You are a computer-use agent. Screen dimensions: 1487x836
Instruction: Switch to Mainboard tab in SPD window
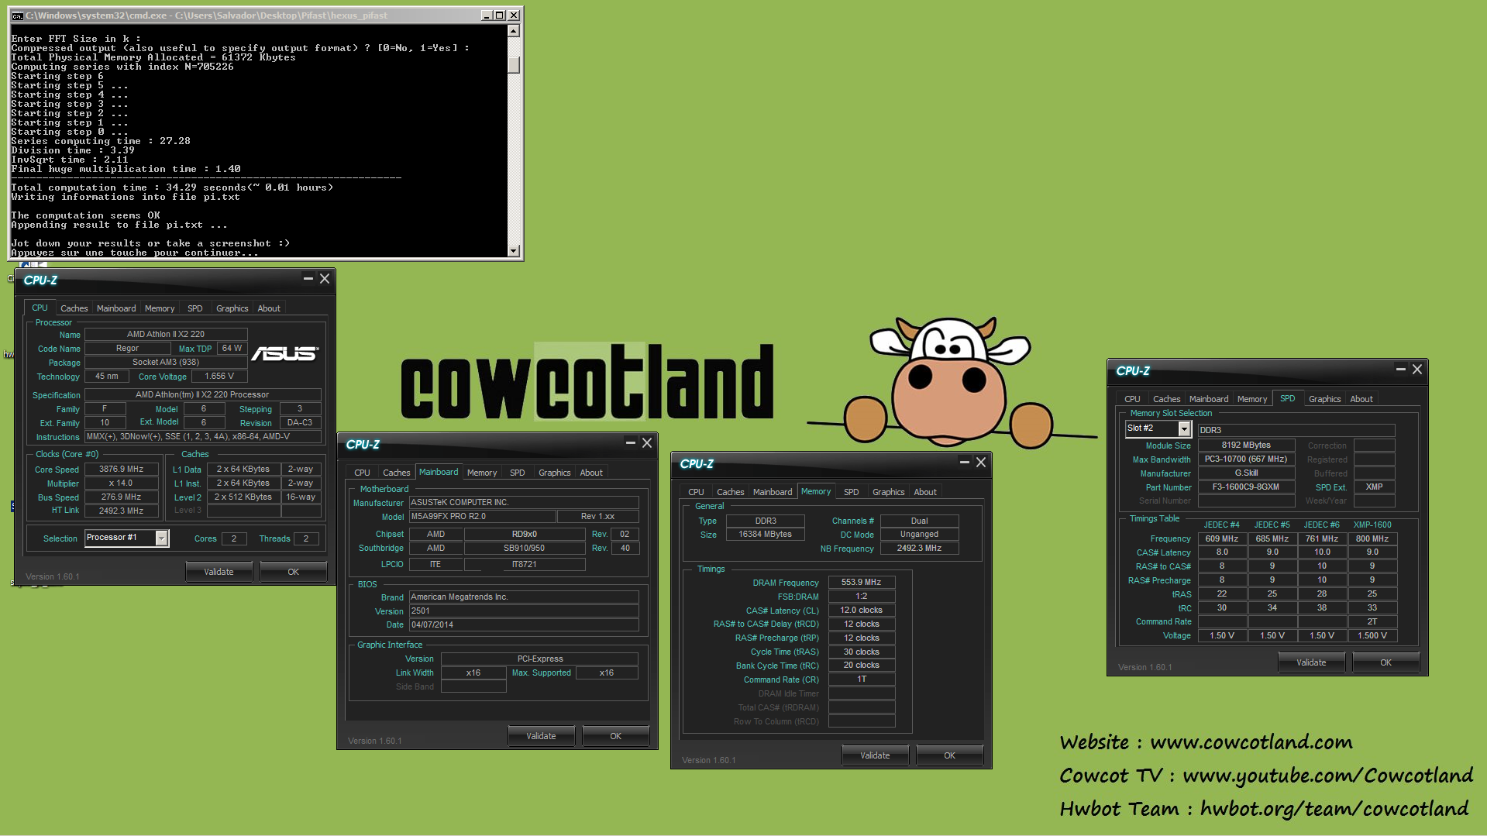[1209, 399]
